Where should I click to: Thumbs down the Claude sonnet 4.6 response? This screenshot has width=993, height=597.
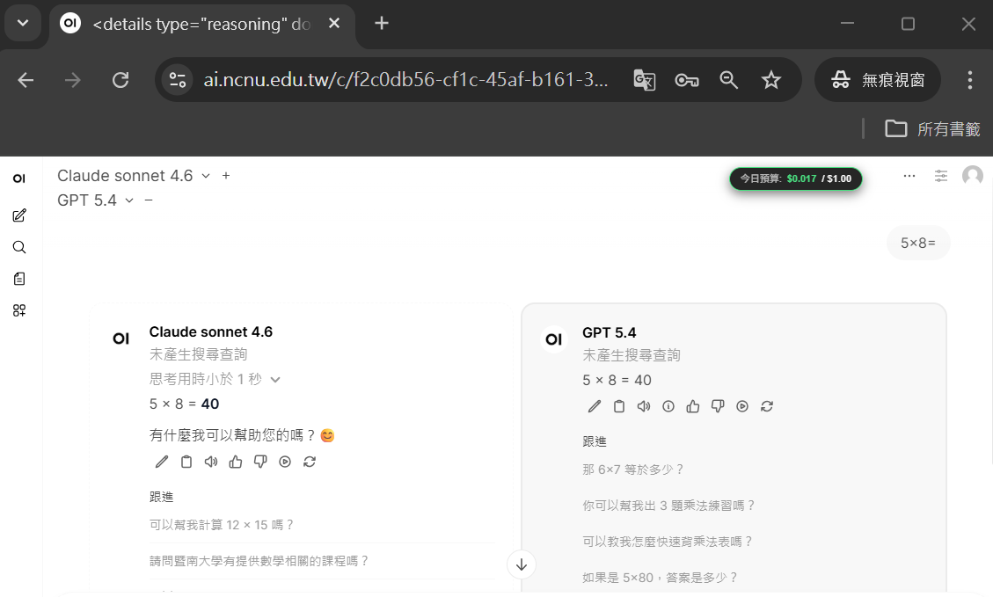[260, 462]
